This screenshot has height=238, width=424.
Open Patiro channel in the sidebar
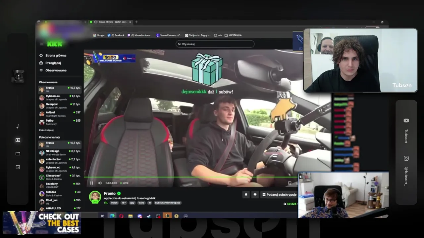60,122
